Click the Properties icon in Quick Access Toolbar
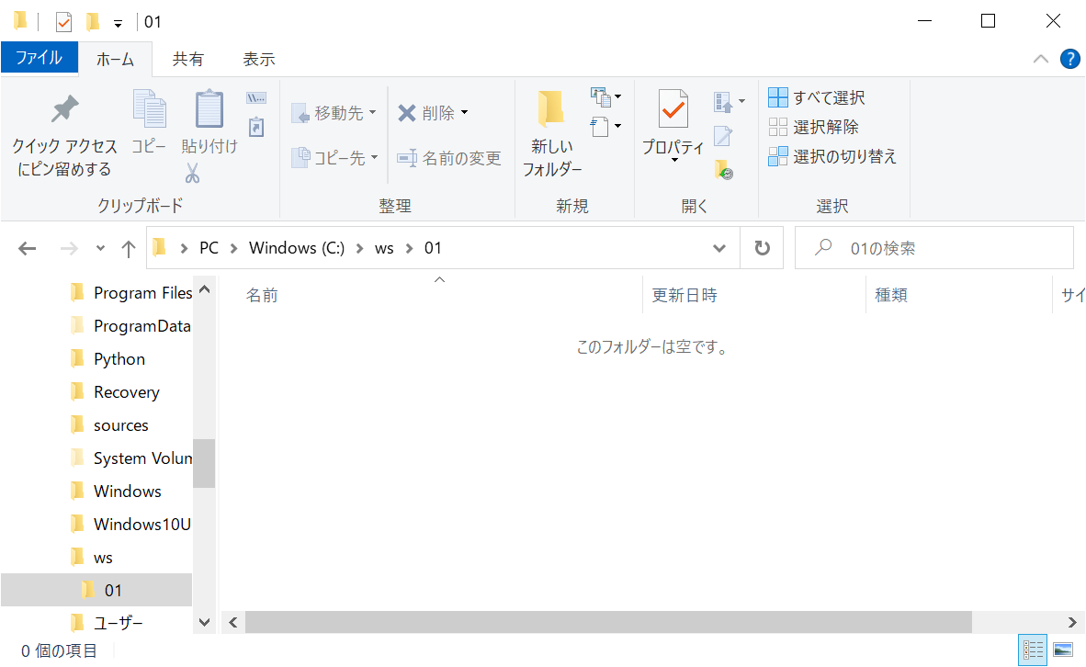Screen dimensions: 1086x667 (63, 22)
